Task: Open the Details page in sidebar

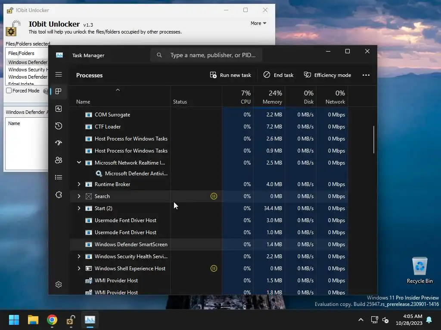Action: (x=59, y=177)
